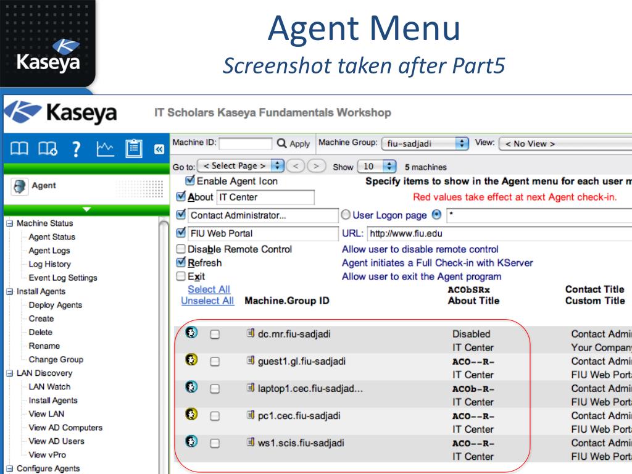Click the Unselect All link

(207, 301)
